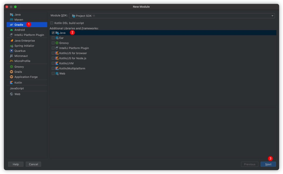Click the Kotlin/Multiplatform icon
Screen dimensions: 283x174
click(x=57, y=68)
